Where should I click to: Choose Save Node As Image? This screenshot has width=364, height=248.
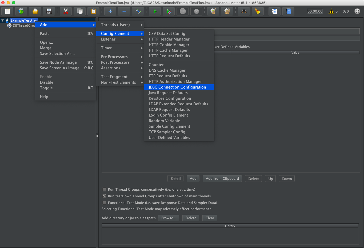point(66,62)
